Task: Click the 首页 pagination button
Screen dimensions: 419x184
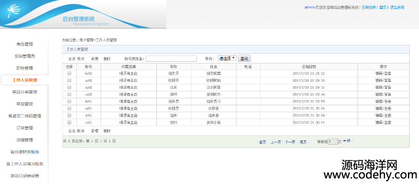Action: click(x=263, y=142)
